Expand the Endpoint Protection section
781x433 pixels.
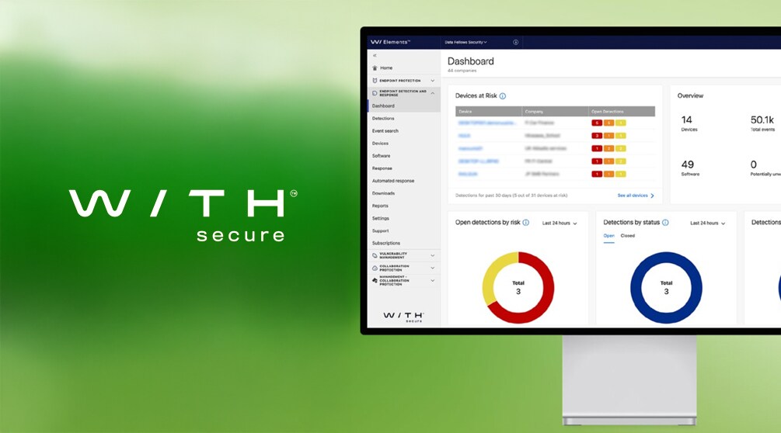click(x=433, y=81)
